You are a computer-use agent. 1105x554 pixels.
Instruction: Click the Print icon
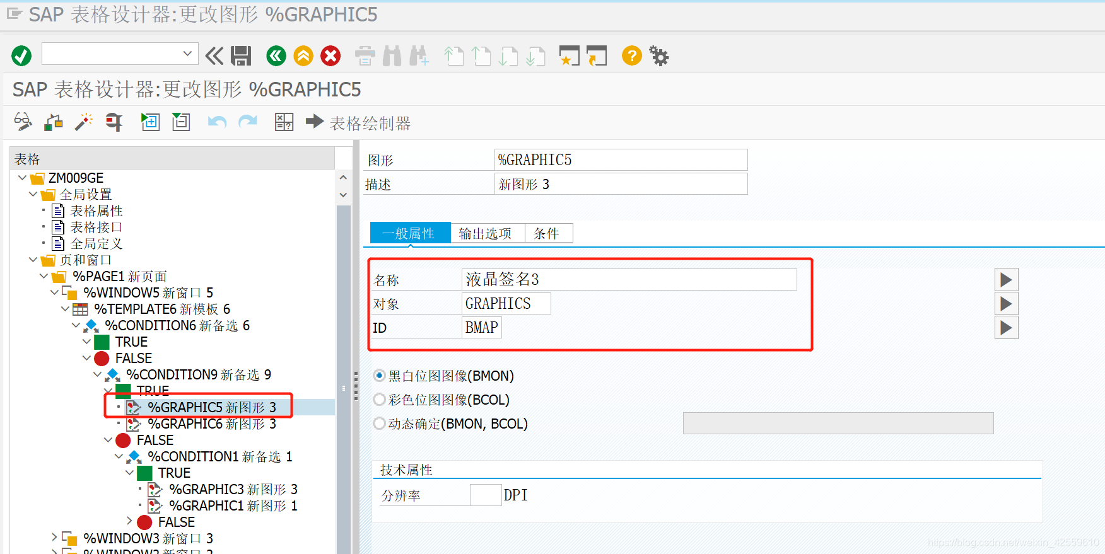click(365, 55)
